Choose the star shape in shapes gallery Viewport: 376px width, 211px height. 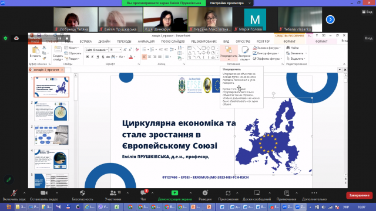pyautogui.click(x=213, y=57)
